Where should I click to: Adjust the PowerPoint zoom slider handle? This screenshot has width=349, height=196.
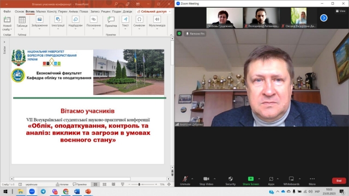click(139, 184)
